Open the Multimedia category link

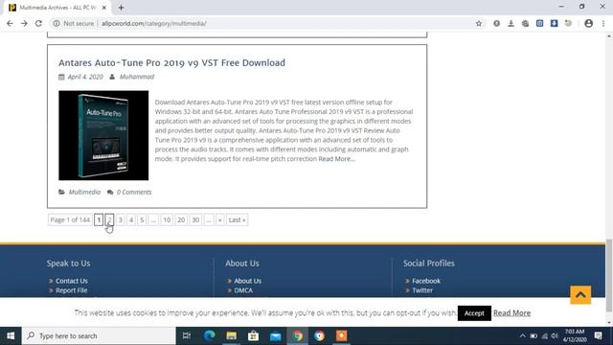click(84, 192)
